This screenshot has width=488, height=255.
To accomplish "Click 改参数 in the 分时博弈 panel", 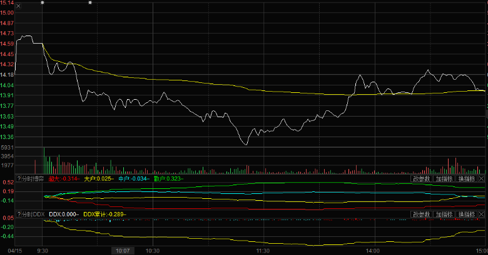I will click(x=422, y=179).
